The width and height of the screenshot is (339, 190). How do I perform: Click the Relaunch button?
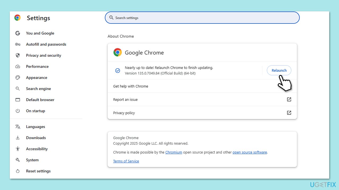(x=279, y=70)
